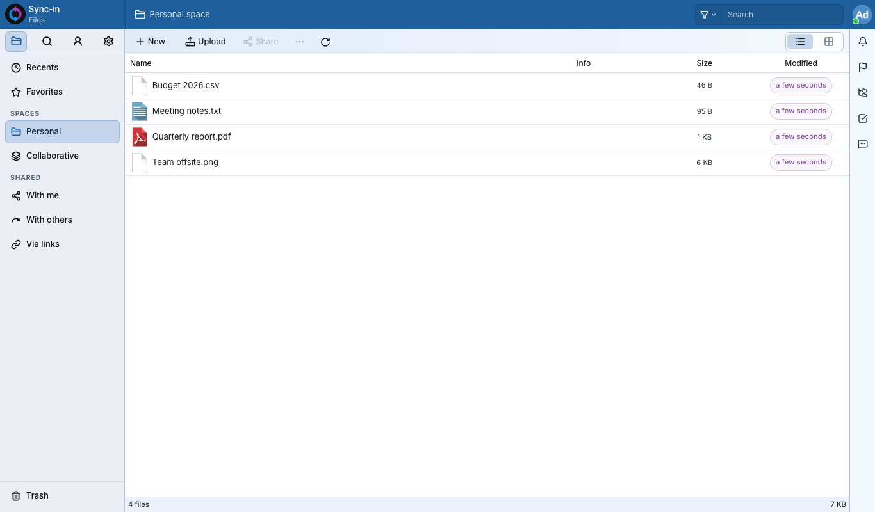
Task: Open shares Via links
Action: point(62,244)
